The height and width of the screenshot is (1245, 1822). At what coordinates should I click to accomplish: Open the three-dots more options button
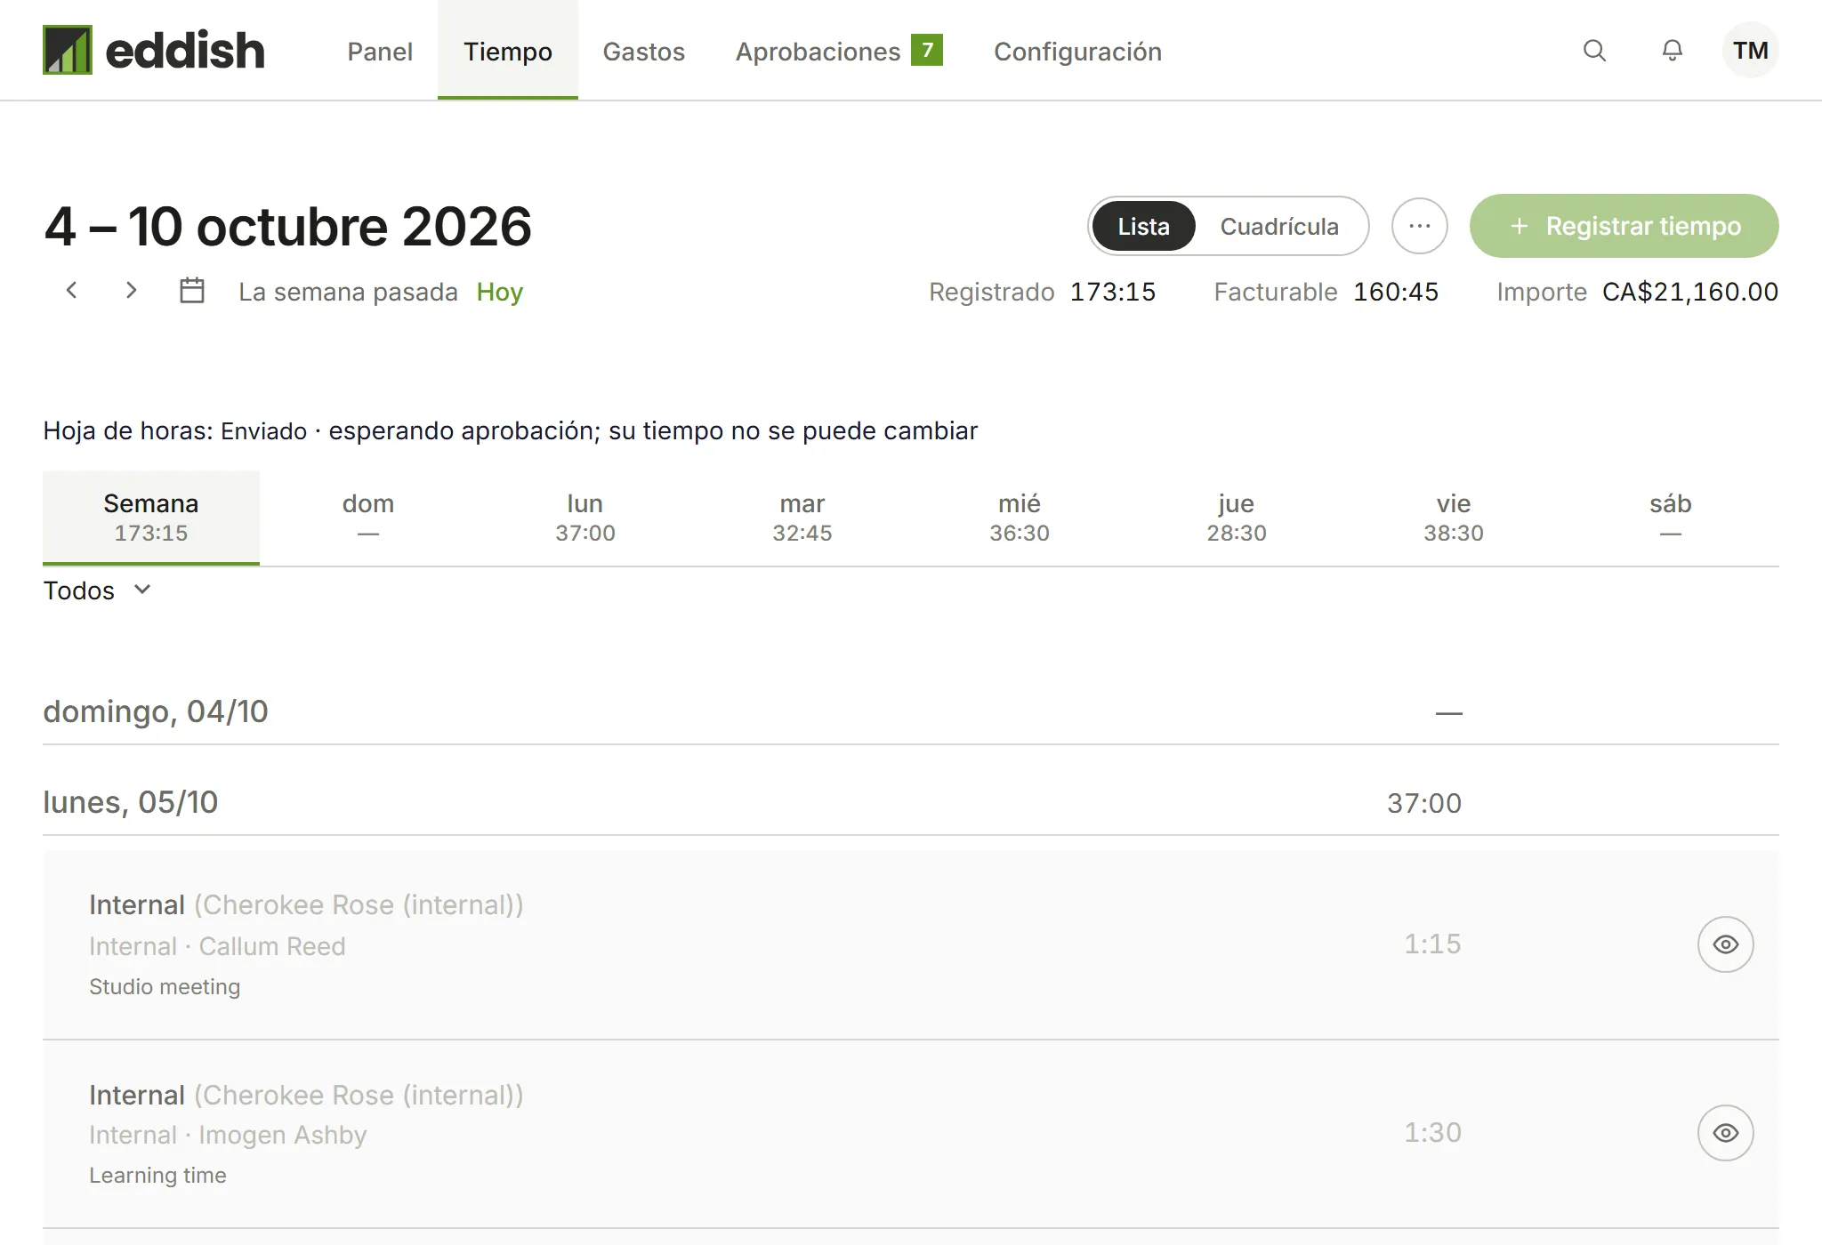pyautogui.click(x=1420, y=226)
